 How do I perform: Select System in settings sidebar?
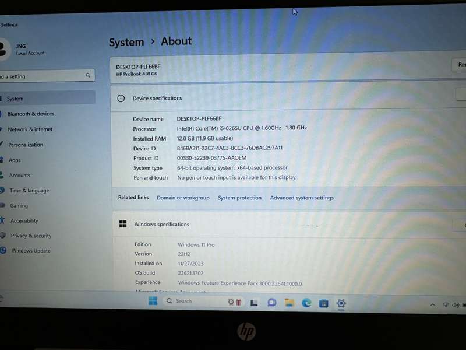tap(48, 98)
